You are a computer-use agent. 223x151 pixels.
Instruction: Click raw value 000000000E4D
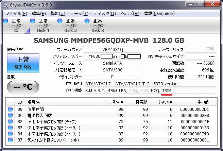click(194, 134)
